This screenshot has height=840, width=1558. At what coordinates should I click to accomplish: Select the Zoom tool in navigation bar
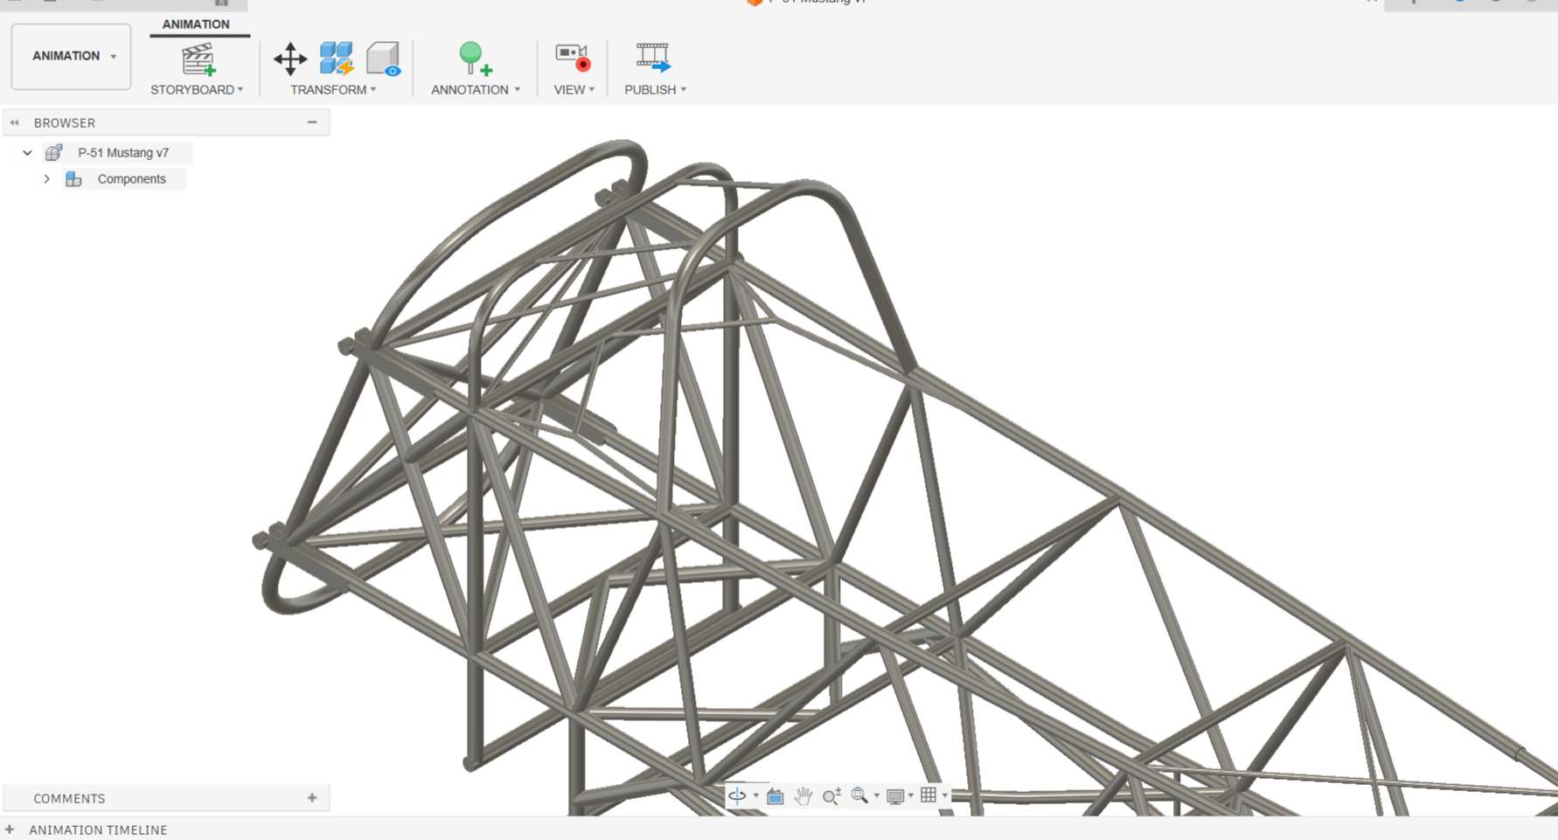[831, 795]
